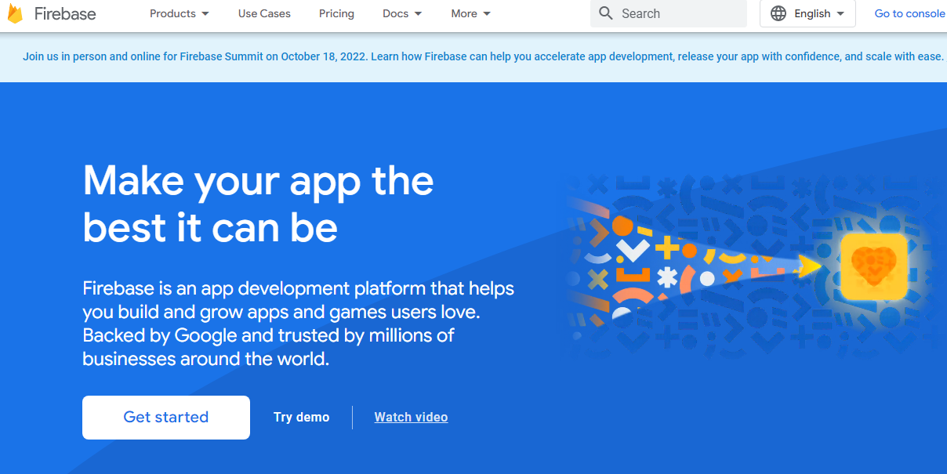
Task: Click the Try demo button
Action: (302, 418)
